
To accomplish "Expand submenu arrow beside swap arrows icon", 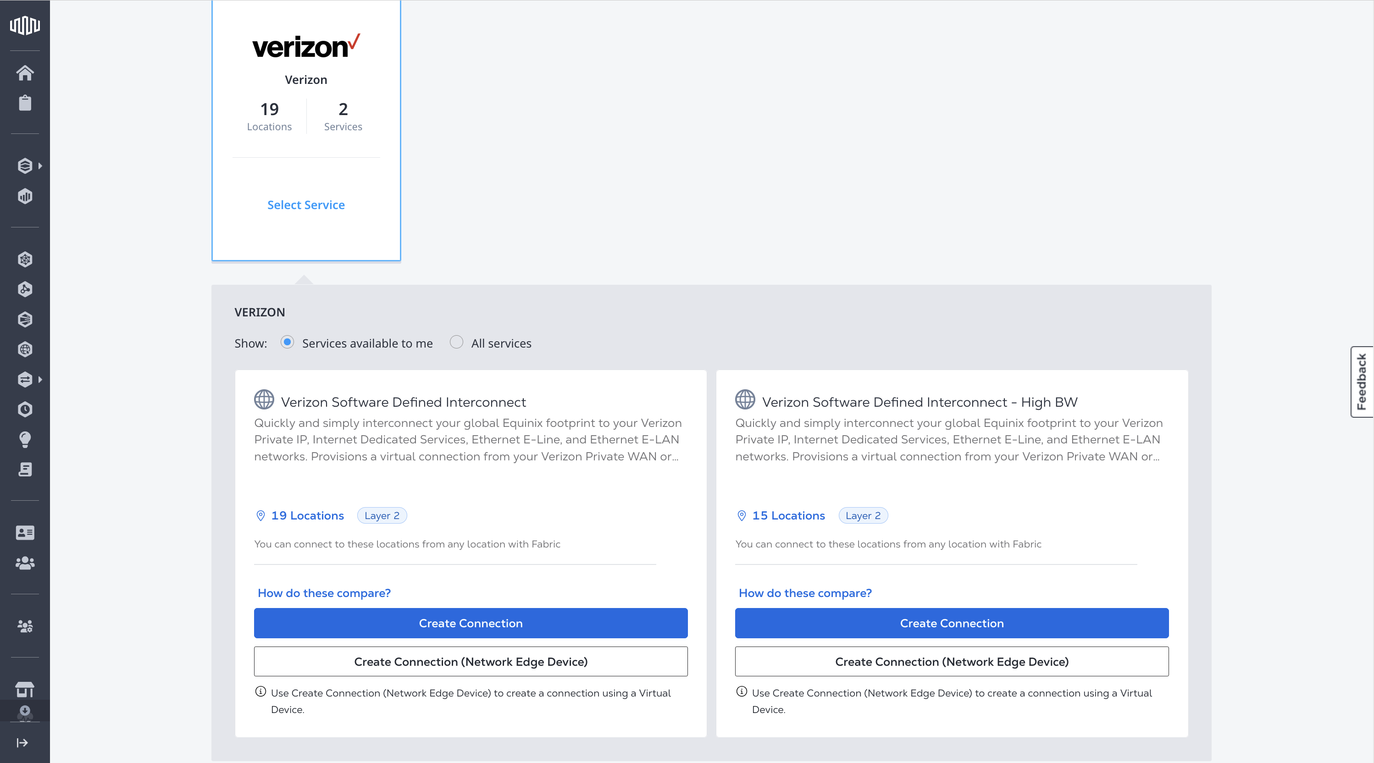I will tap(40, 380).
